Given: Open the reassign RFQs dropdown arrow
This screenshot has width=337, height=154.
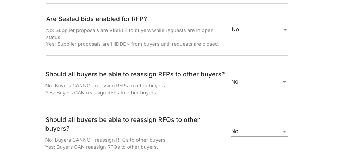Looking at the screenshot, I should click(284, 132).
